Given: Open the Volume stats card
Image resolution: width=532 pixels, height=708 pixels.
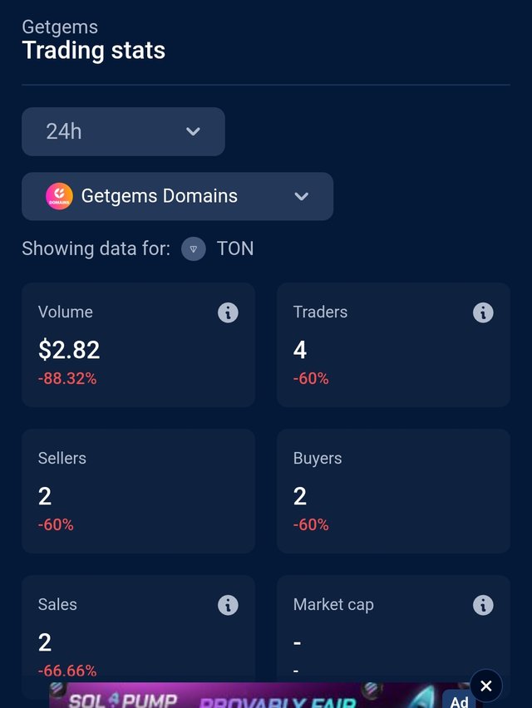Looking at the screenshot, I should coord(138,345).
